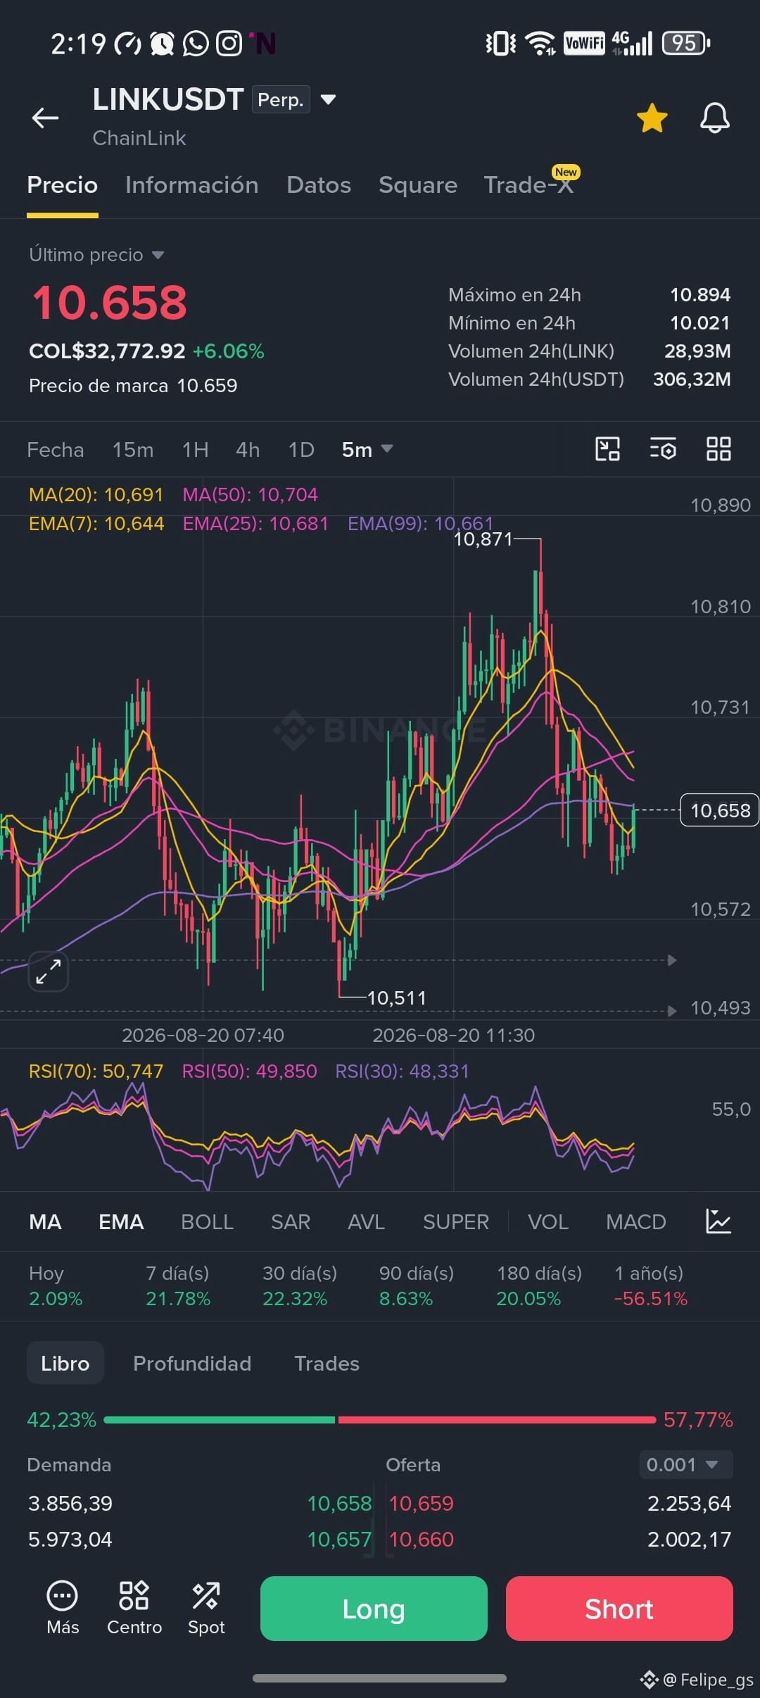Open the Square tab

click(418, 184)
